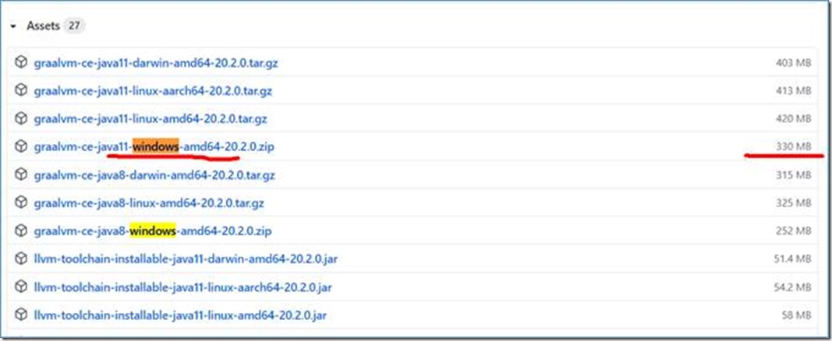Click package icon beside graalvm java11-linux-amd64 tar.gz
This screenshot has height=341, width=832.
[21, 118]
